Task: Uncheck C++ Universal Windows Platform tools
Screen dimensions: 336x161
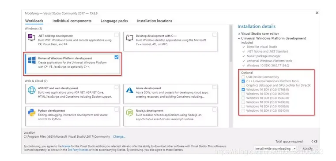Action: pos(243,81)
